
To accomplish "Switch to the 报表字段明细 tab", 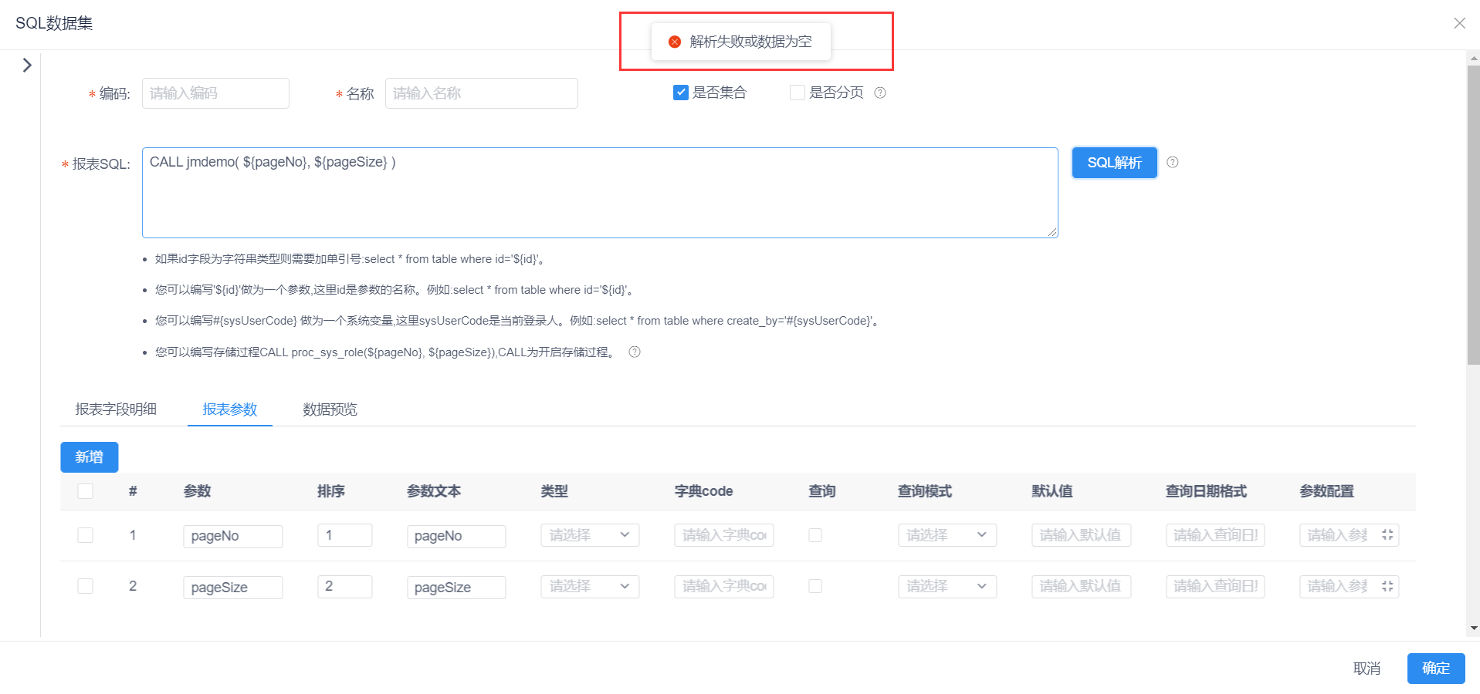I will pos(116,409).
